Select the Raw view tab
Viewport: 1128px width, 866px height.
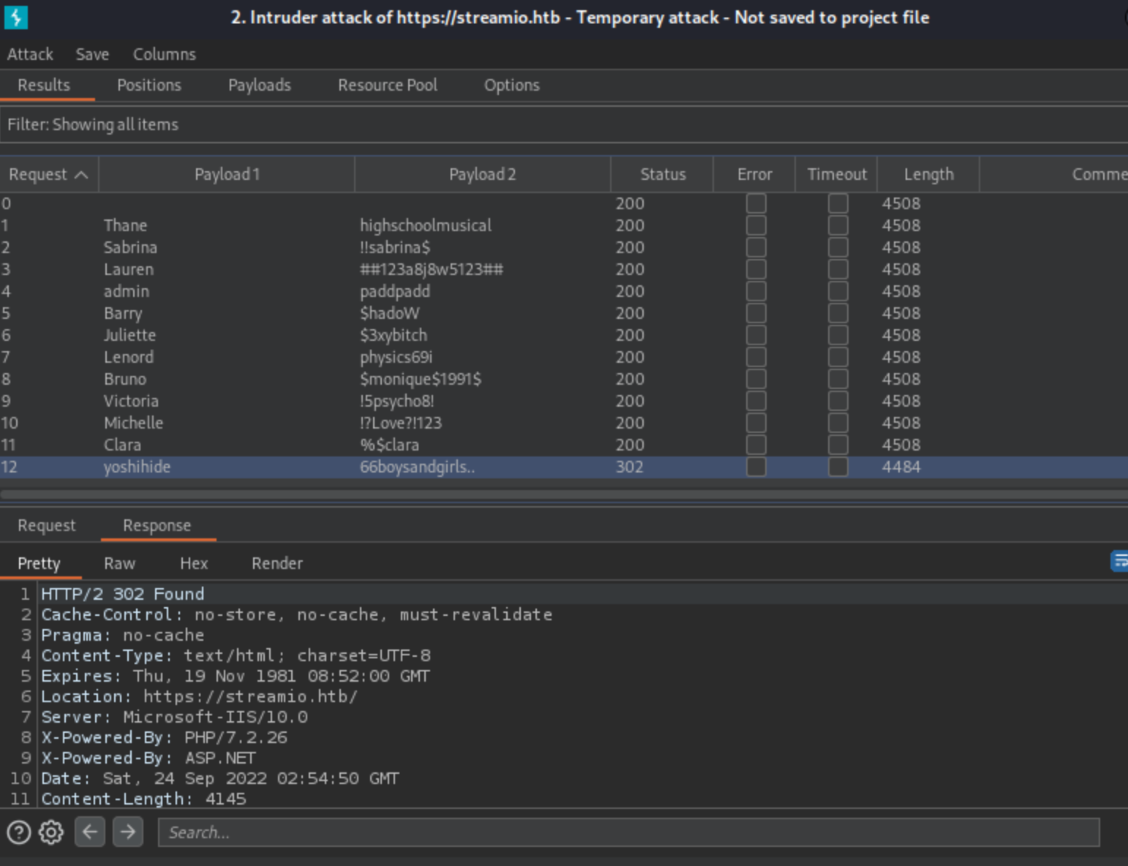tap(120, 563)
